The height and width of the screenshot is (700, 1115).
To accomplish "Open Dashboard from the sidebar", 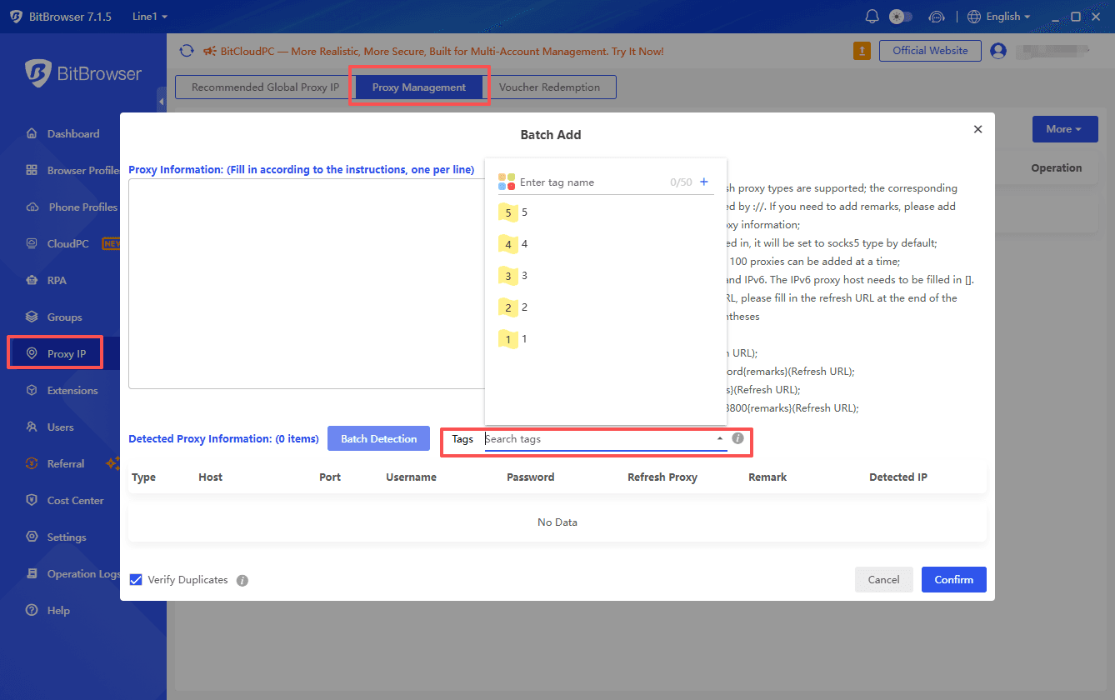I will [x=63, y=133].
